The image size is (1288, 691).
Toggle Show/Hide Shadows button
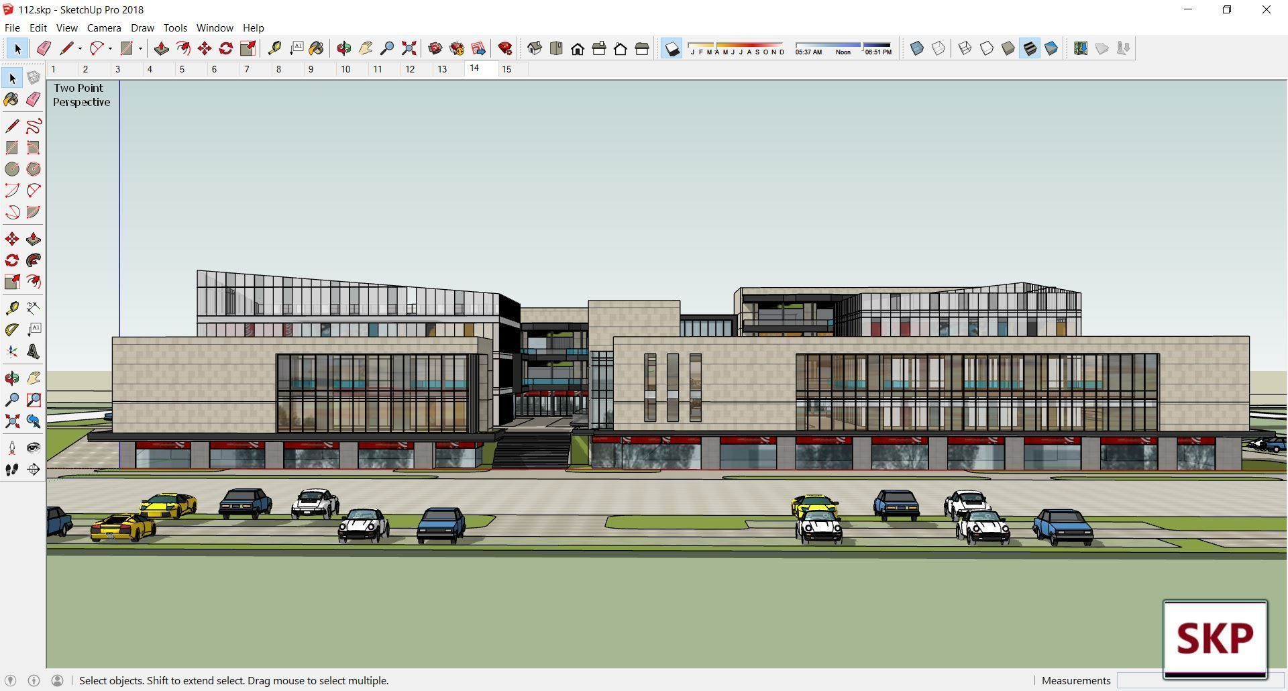click(x=672, y=48)
